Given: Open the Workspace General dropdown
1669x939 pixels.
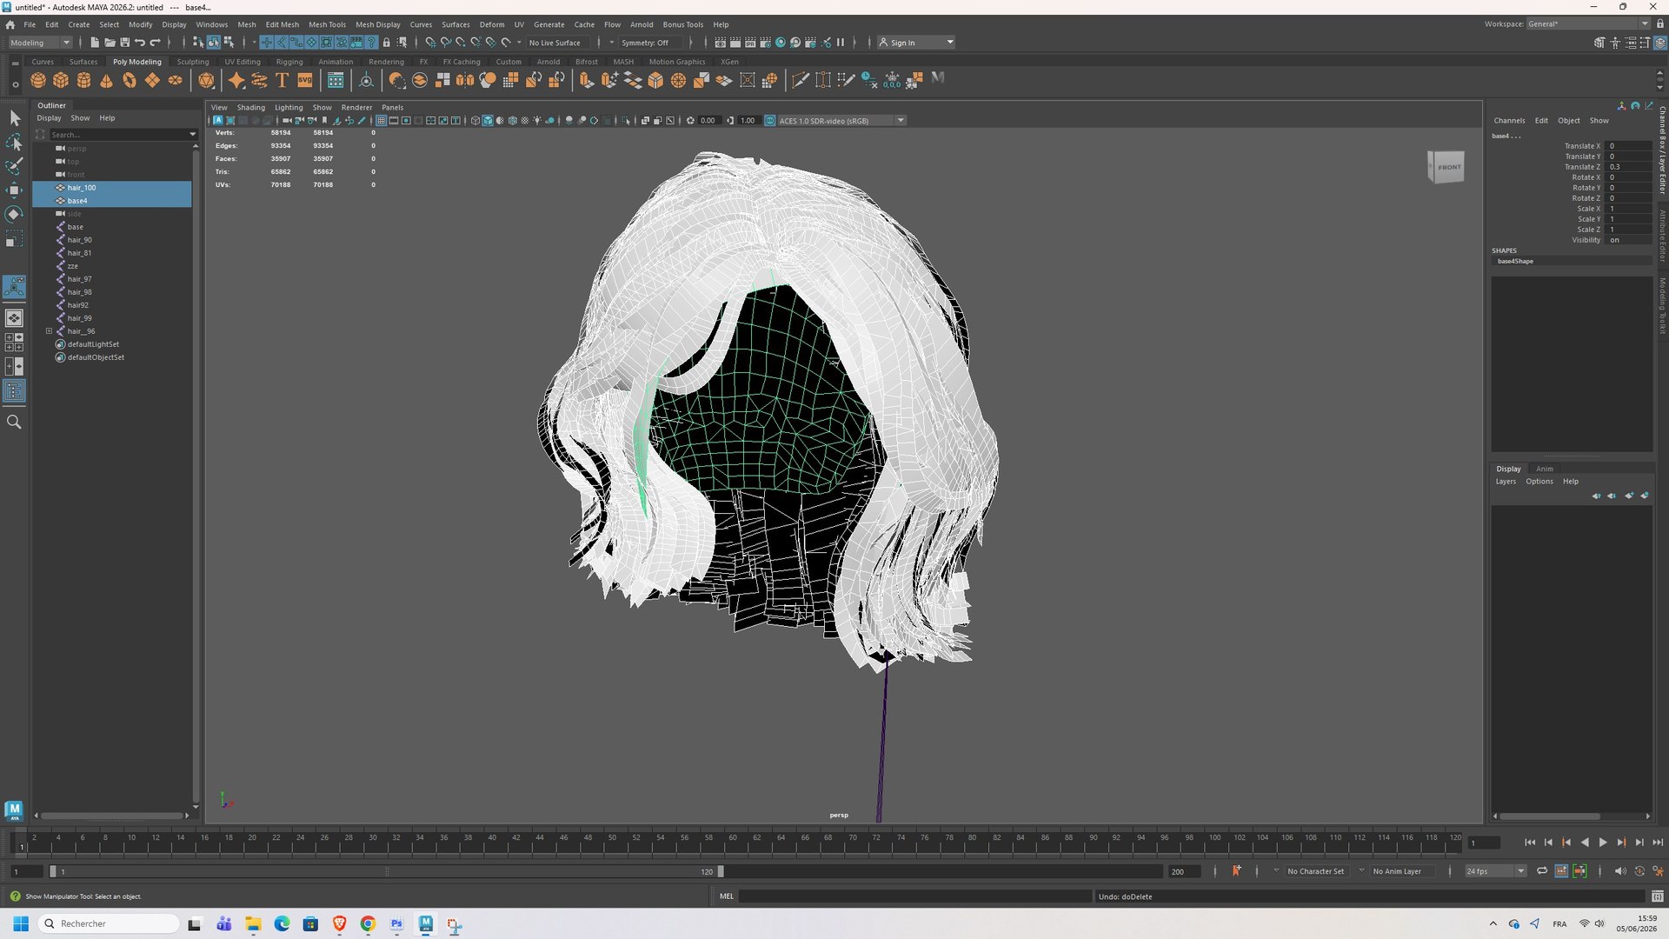Looking at the screenshot, I should (1587, 23).
